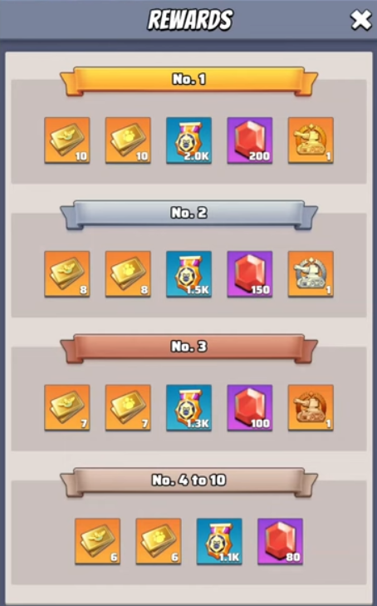Click the No. 1 gold ribbon banner

click(189, 81)
